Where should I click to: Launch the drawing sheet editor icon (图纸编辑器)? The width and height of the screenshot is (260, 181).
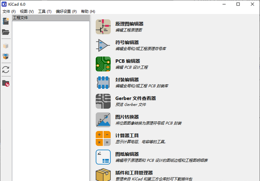pos(103,157)
